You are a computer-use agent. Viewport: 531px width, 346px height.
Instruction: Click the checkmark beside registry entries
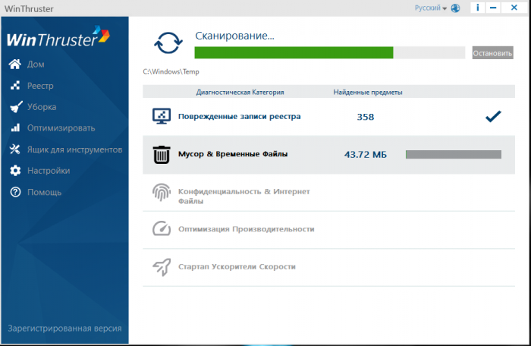pyautogui.click(x=493, y=116)
